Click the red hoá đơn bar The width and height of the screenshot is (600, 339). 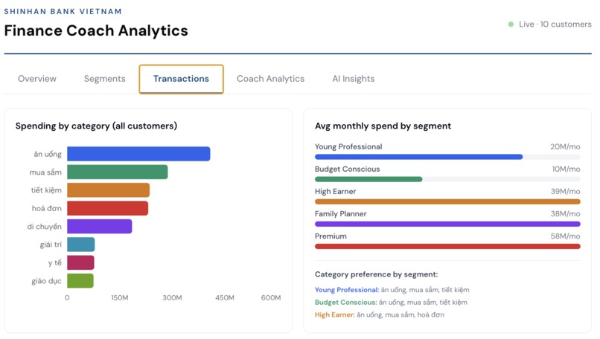(107, 208)
